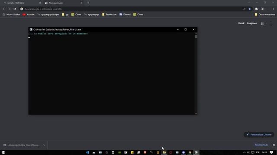Open File Explorer from taskbar
The image size is (277, 155).
pos(164,152)
